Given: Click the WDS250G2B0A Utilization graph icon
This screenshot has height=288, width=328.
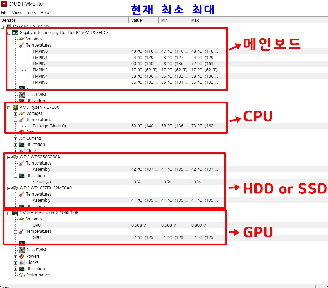Looking at the screenshot, I should pos(22,176).
